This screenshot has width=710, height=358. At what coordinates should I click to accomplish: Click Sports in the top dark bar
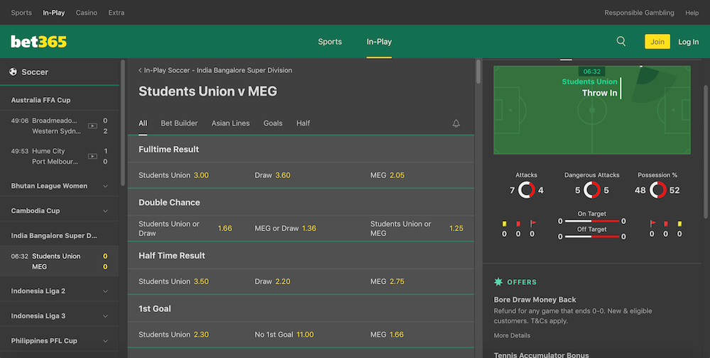coord(21,13)
